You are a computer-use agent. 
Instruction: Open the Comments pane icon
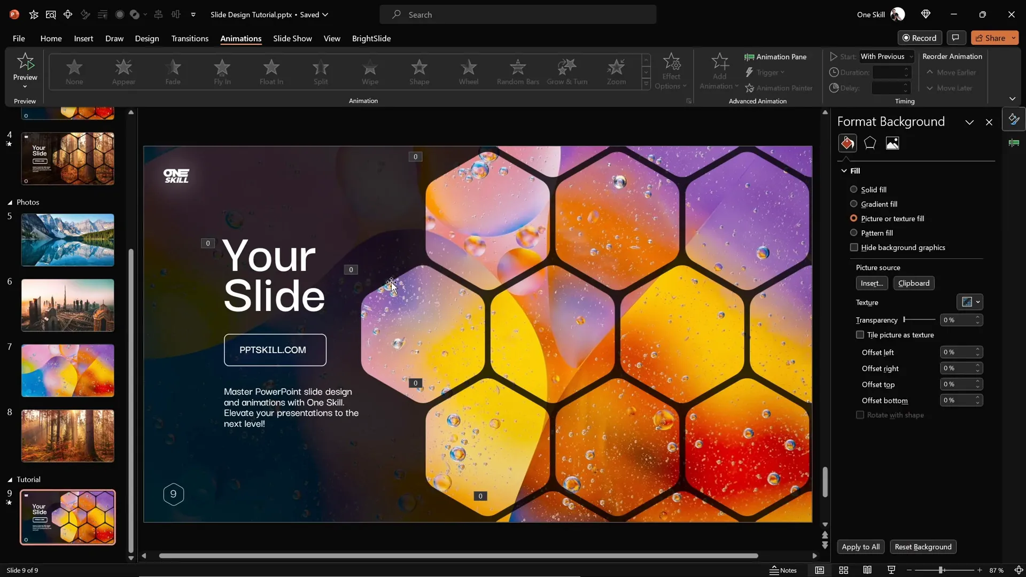pos(955,37)
